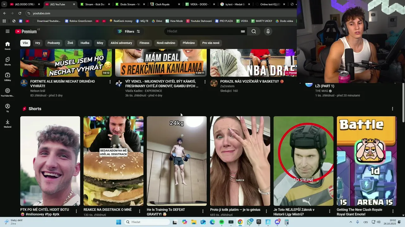The image size is (405, 227).
Task: Open the Vy section in sidebar
Action: [x=8, y=108]
